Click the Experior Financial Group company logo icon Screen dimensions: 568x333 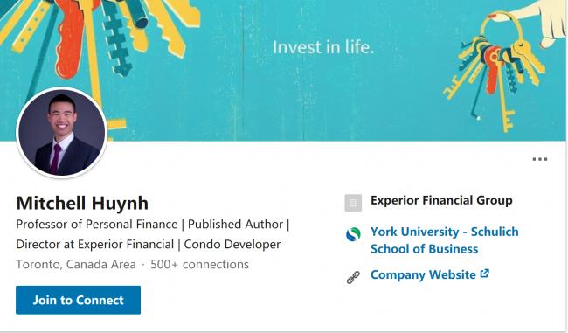[353, 203]
